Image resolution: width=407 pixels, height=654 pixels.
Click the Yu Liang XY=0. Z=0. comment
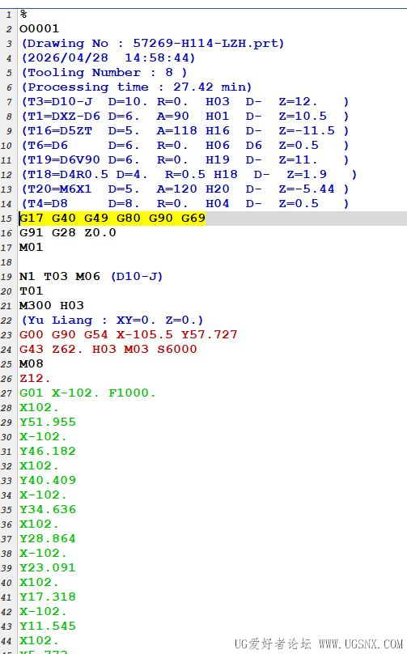(x=112, y=321)
